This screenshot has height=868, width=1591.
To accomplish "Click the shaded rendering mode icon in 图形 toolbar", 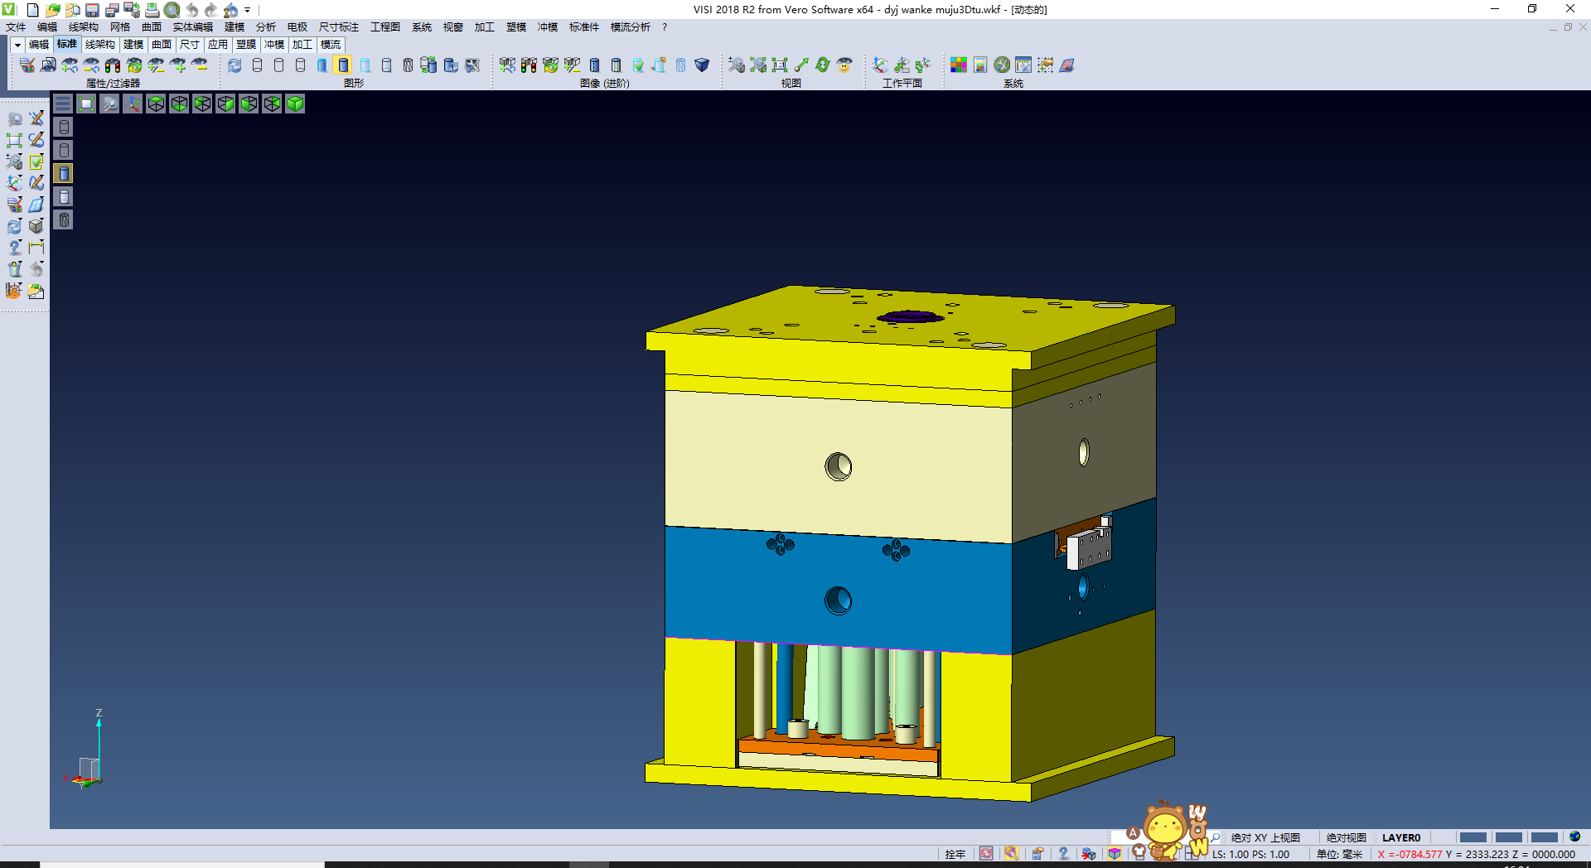I will (x=344, y=65).
